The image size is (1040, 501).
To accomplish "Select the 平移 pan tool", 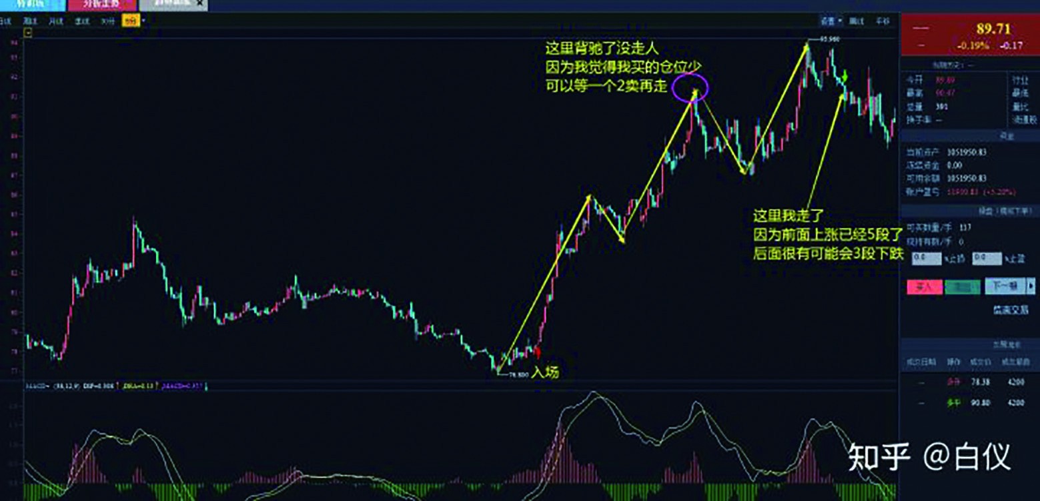I will coord(883,21).
